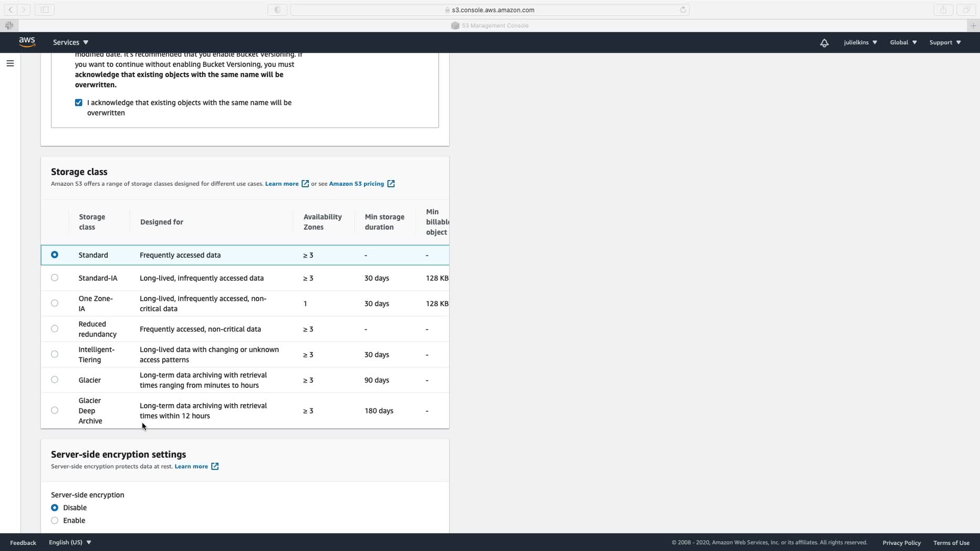Open the Safari share icon

coord(943,9)
